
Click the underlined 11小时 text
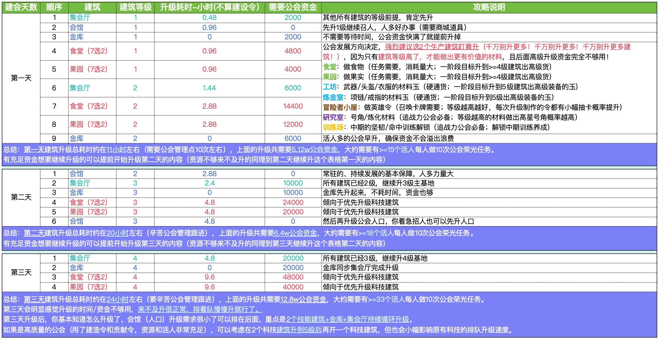(x=116, y=150)
